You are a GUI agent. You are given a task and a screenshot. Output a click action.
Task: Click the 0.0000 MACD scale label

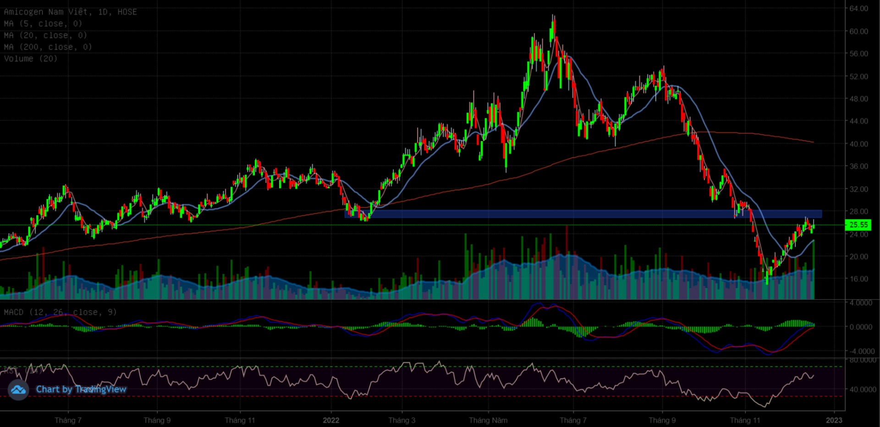click(x=860, y=327)
